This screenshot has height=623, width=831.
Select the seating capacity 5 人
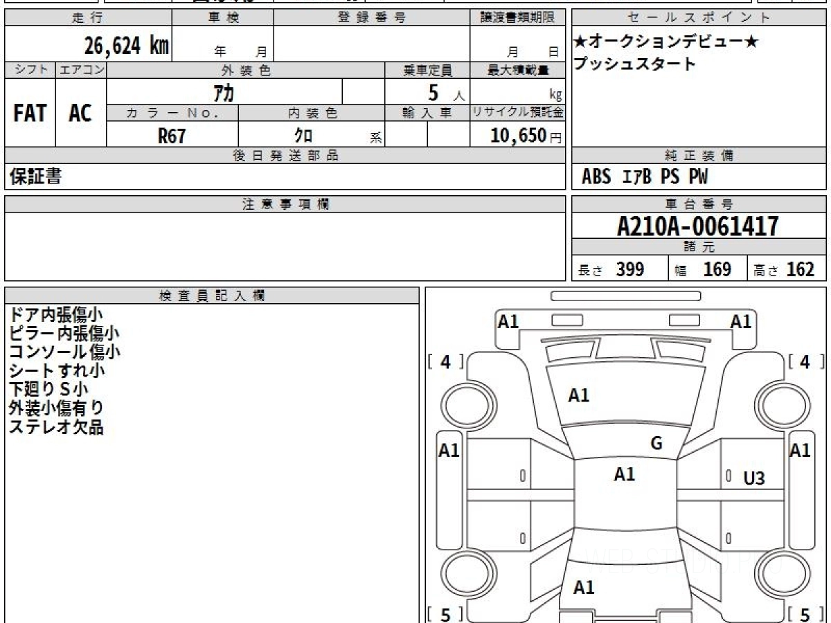445,91
